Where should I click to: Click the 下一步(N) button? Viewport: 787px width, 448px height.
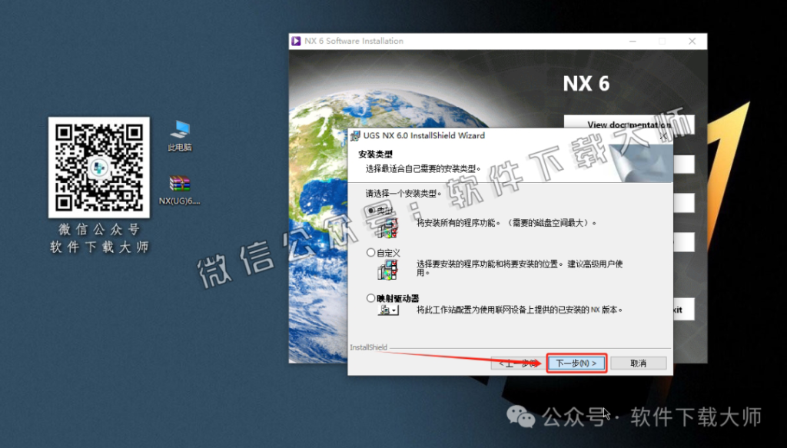click(576, 362)
